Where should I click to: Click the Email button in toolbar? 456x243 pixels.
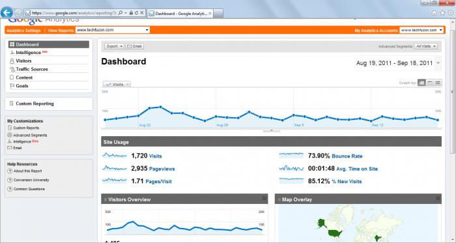tap(135, 46)
